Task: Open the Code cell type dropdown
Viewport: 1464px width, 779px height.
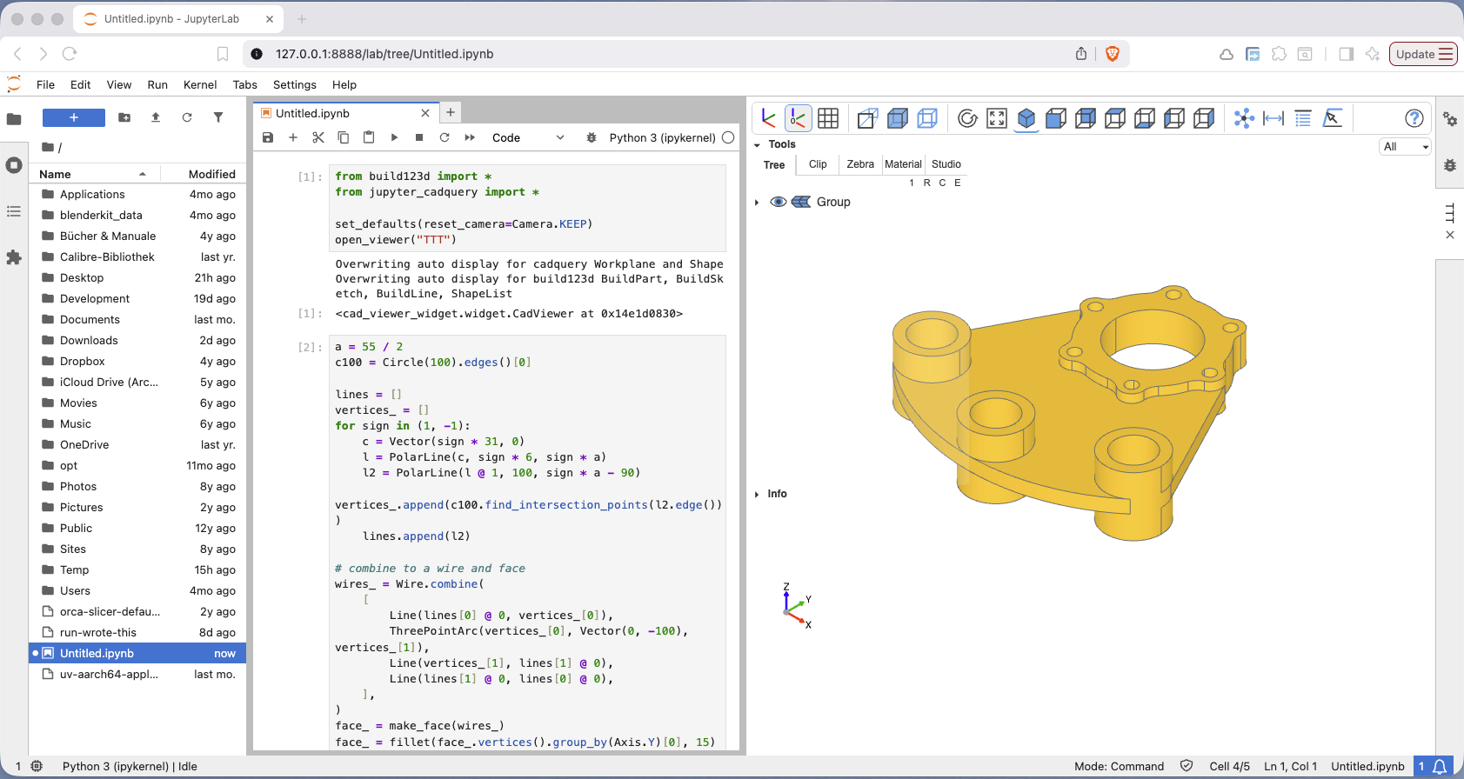Action: [528, 137]
